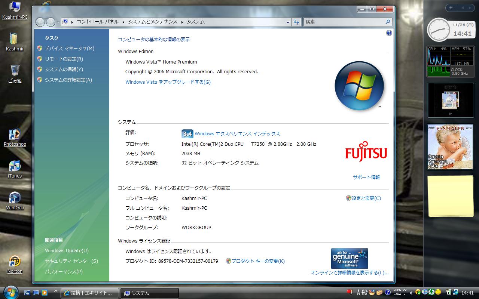
Task: Open システムの保護(Y) task link
Action: click(x=64, y=70)
